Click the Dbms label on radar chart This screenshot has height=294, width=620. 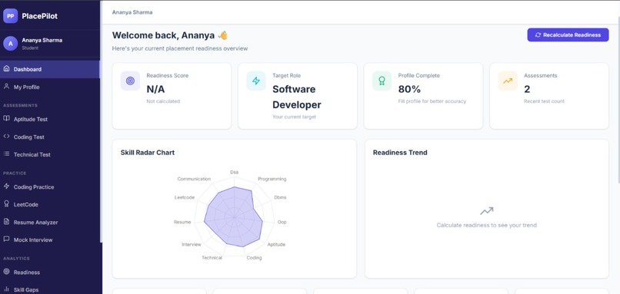click(280, 197)
